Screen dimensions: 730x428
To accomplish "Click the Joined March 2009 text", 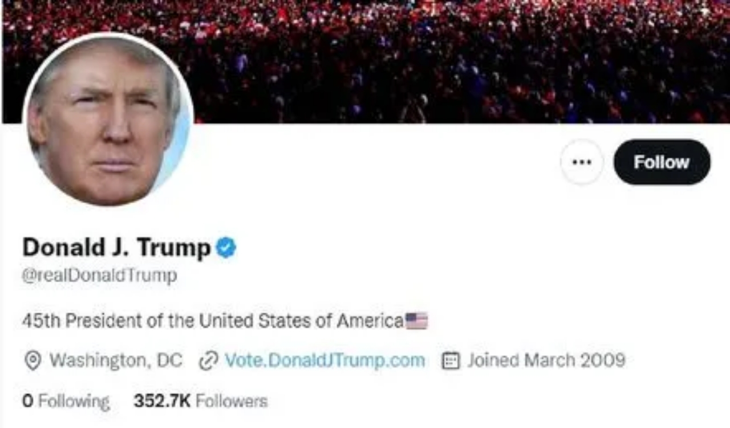I will pyautogui.click(x=546, y=360).
